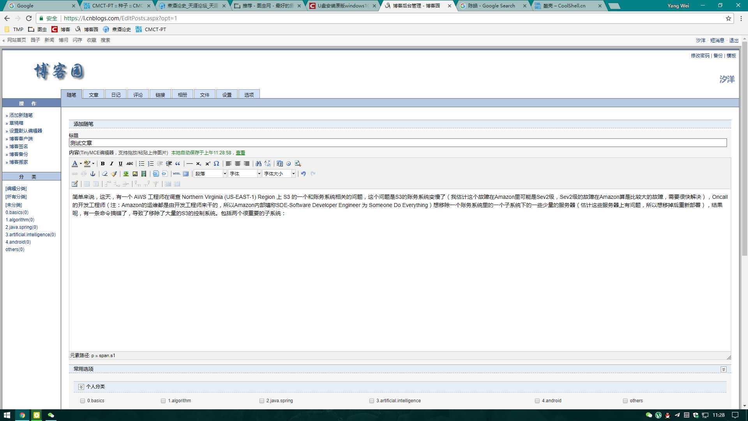748x421 pixels.
Task: Check the 1.algorithm category checkbox
Action: (x=163, y=401)
